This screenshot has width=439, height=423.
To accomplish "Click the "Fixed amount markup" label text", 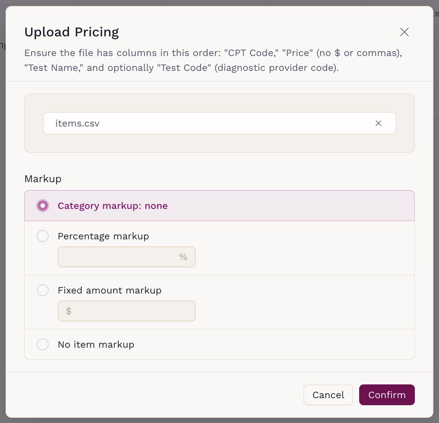I will coord(110,290).
